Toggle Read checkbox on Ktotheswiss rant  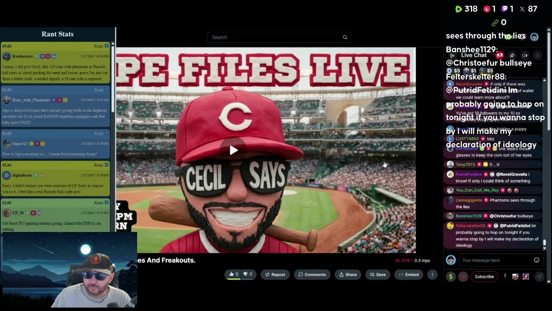tap(107, 46)
